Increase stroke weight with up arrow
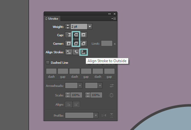Viewport: 191px width, 130px height. point(68,25)
